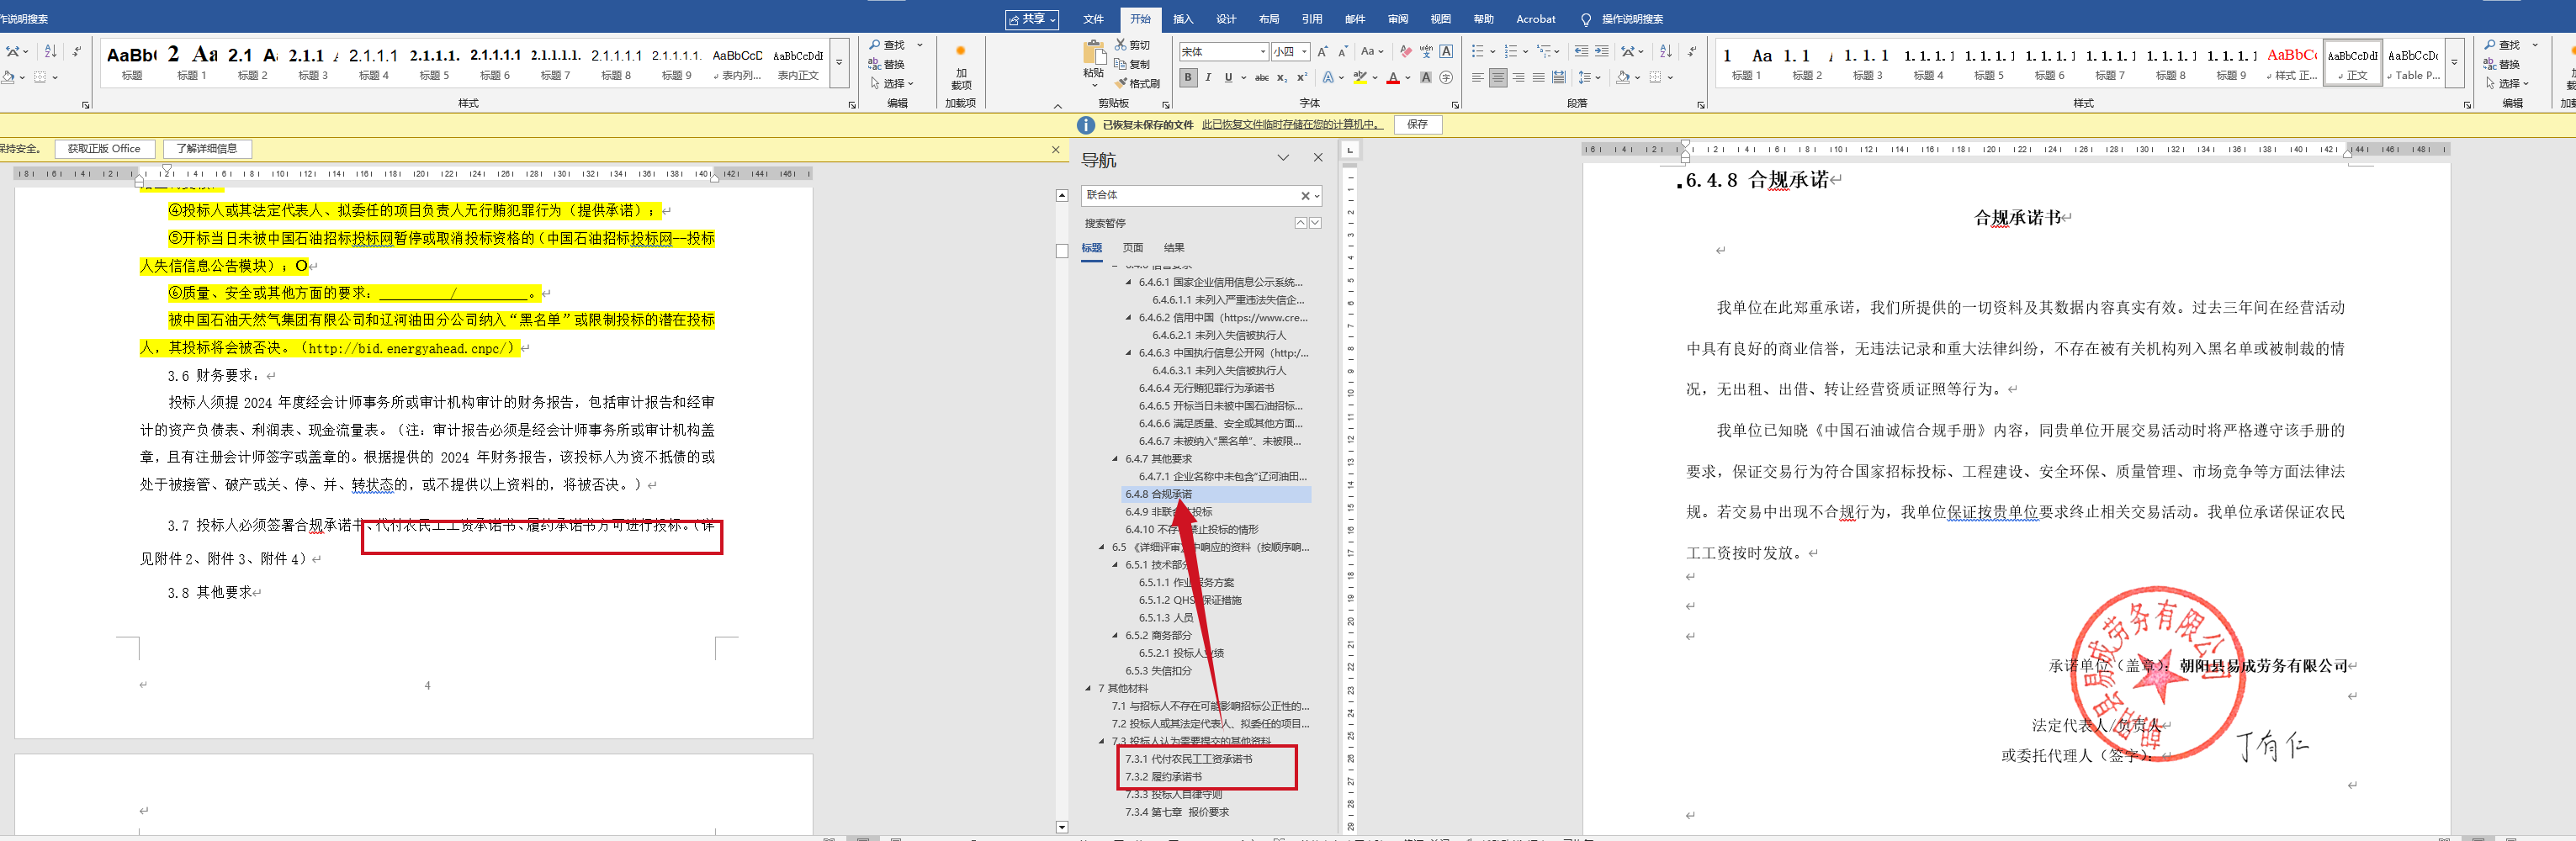Click the Learn More (了解详细信息) button

[207, 149]
